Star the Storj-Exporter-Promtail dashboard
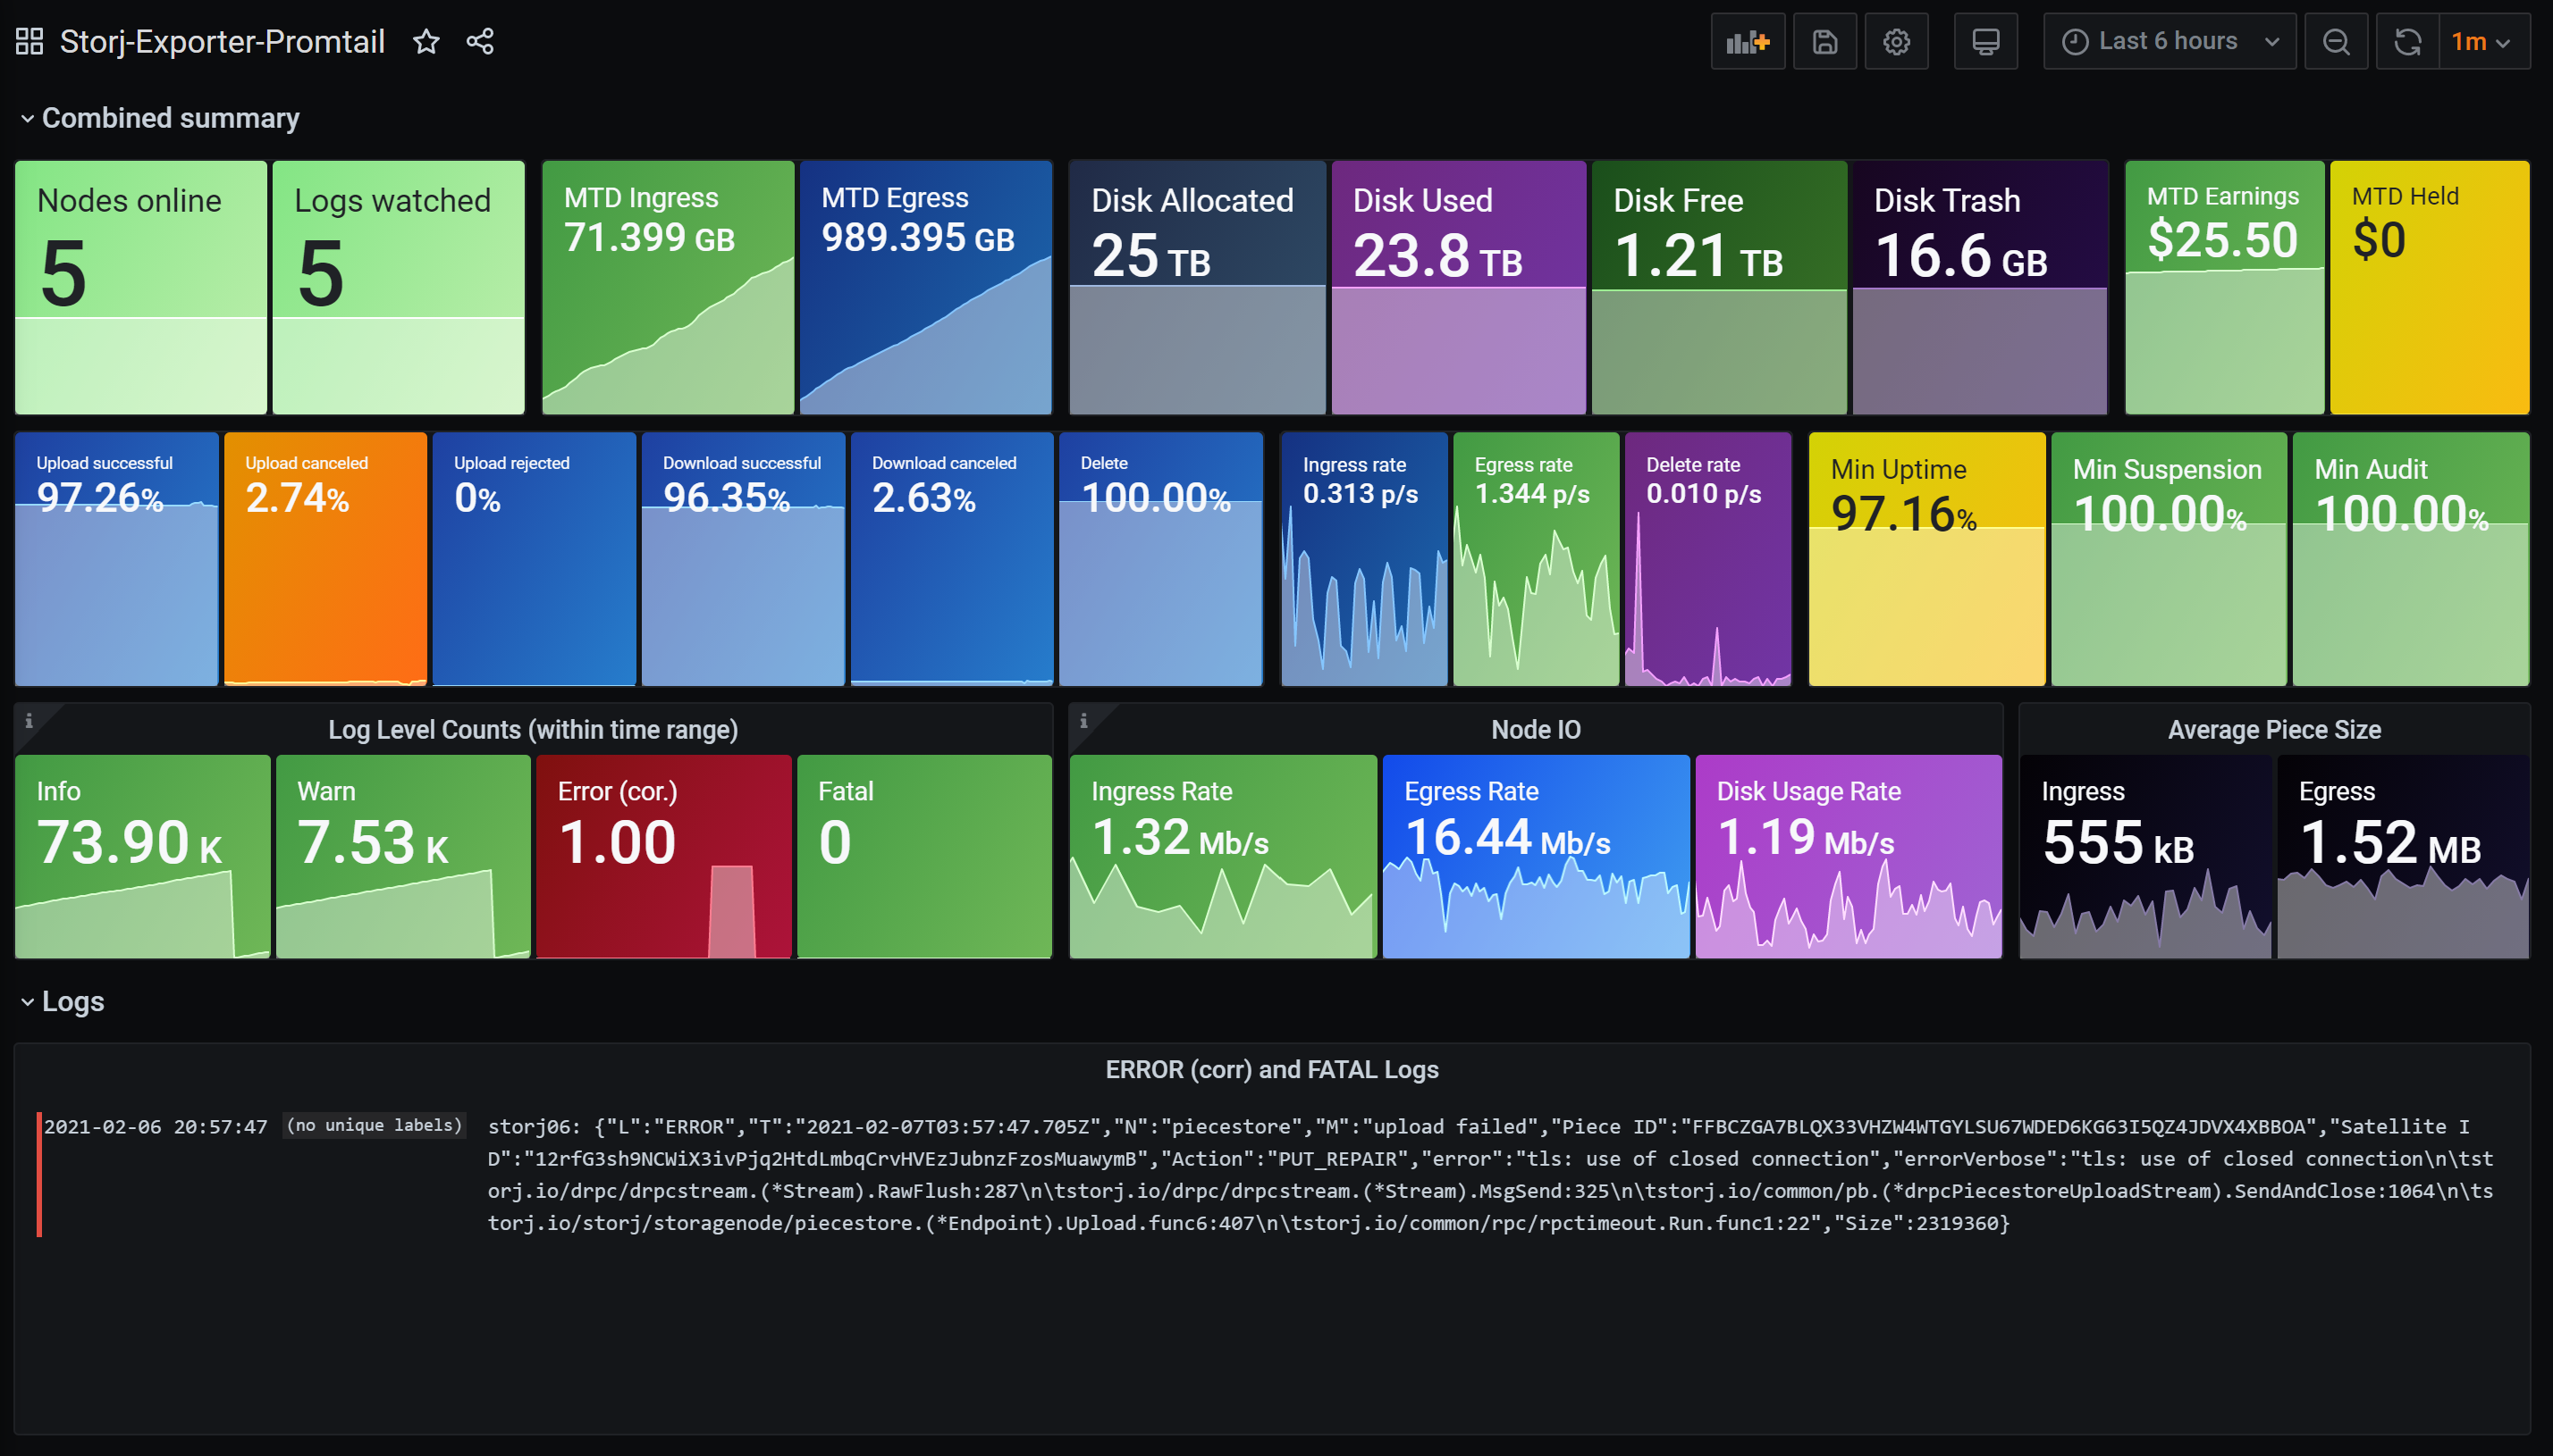 pos(426,41)
